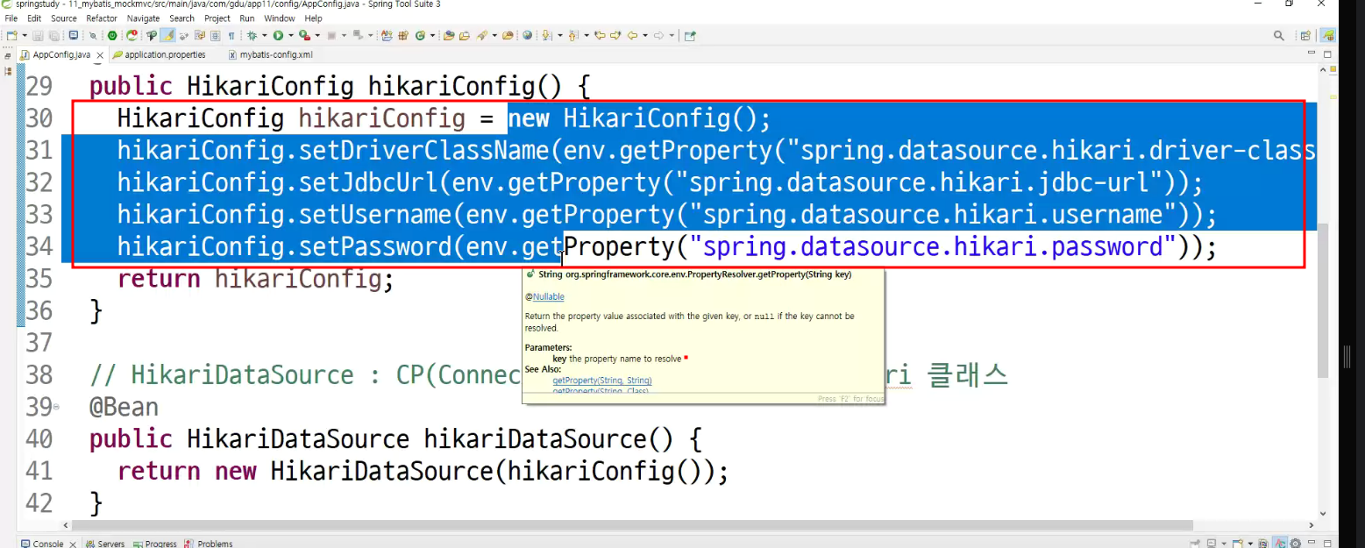This screenshot has height=548, width=1365.
Task: Toggle Show Whitespace Characters pilcrow icon
Action: point(231,35)
